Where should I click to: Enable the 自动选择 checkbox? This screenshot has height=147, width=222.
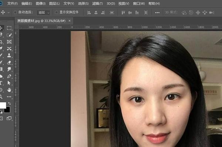click(x=15, y=13)
